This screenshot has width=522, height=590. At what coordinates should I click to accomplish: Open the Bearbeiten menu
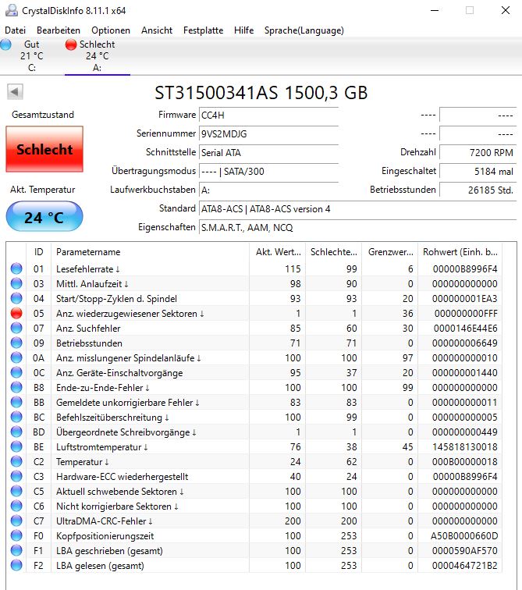(x=59, y=30)
